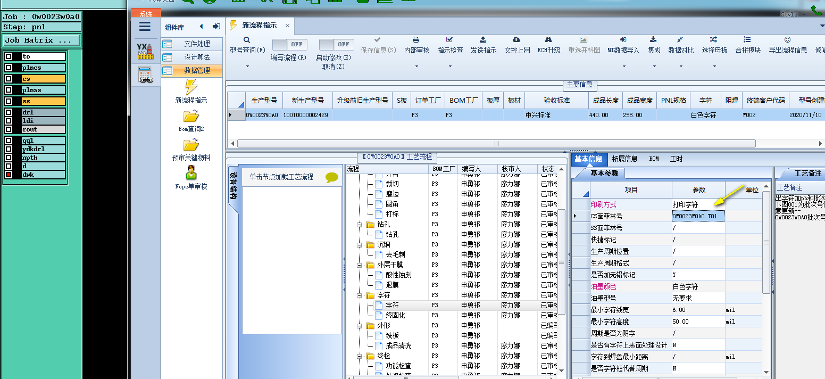Click the 基本参数 vertical scrollbar
Screen dimensions: 825x379
[x=766, y=242]
